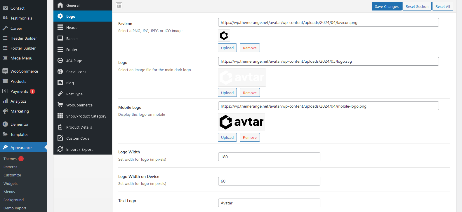Open the Themes submenu item
Viewport: 462px width, 212px height.
pos(10,159)
